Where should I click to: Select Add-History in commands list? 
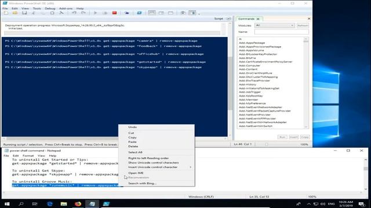tap(248, 84)
